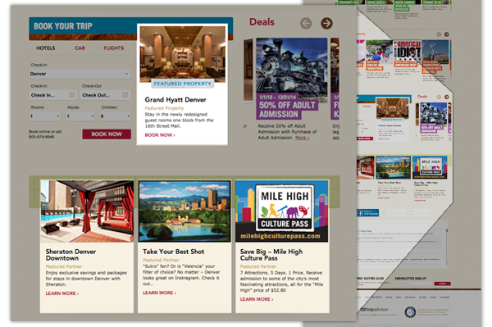
Task: Click the eNewsletter email field on background page
Action: [x=413, y=284]
